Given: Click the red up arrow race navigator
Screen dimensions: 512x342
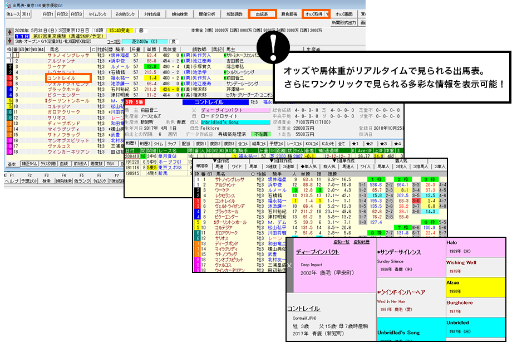Looking at the screenshot, I should [9, 31].
